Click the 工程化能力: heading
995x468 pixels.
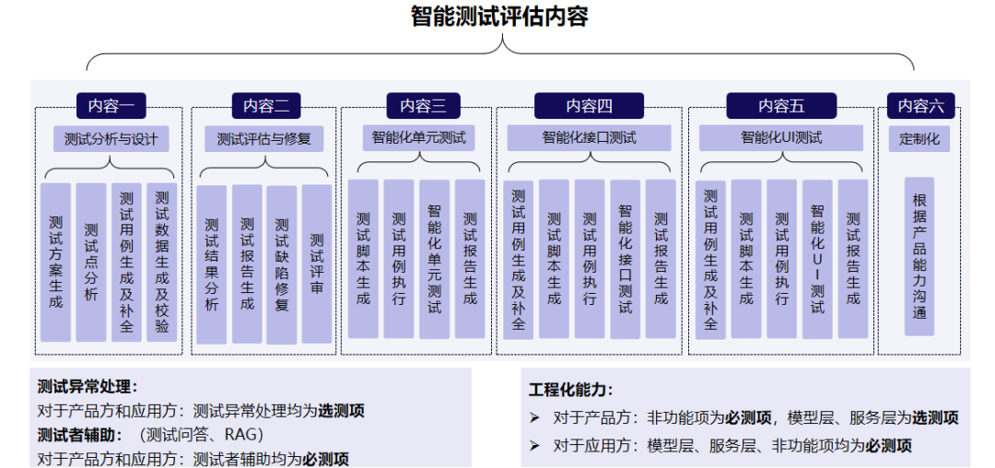pyautogui.click(x=570, y=391)
